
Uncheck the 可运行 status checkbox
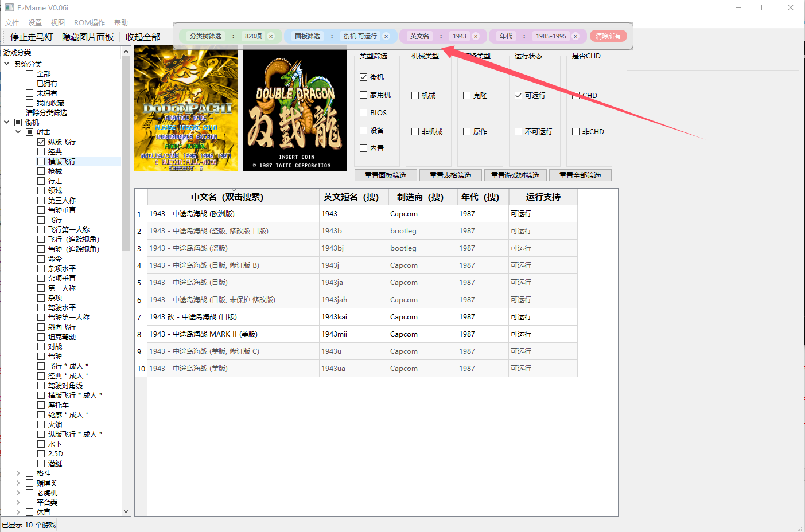518,95
